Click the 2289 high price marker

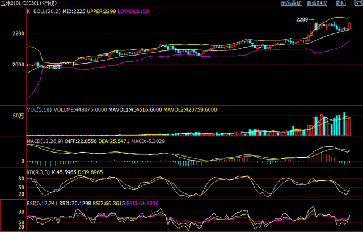[302, 20]
